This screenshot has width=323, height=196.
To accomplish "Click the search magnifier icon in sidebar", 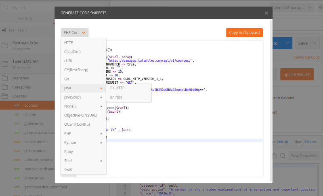I will coord(6,8).
